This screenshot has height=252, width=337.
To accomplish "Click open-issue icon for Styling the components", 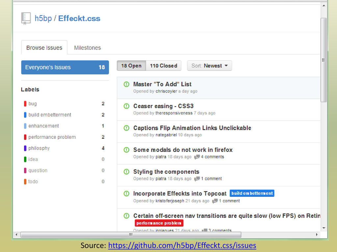I will [126, 172].
